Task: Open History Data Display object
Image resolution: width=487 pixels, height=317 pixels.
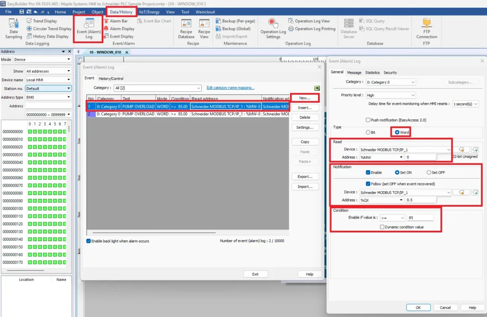Action: coord(47,36)
